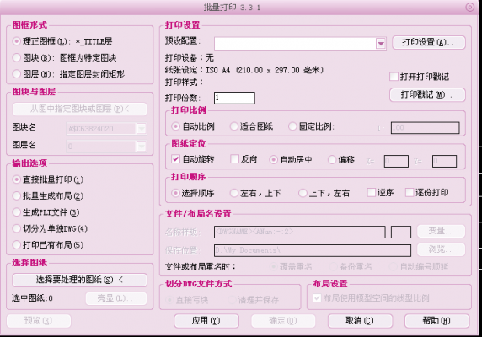Select 上下，左右 print order radio

tap(303, 193)
